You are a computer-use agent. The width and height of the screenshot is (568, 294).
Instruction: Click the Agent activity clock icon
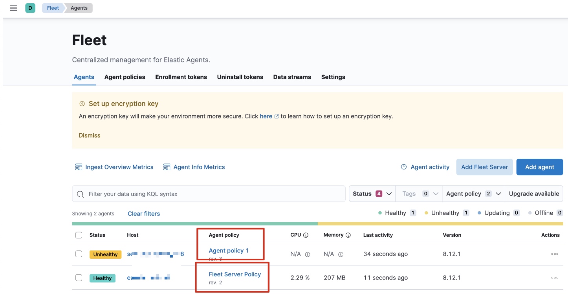[x=404, y=167]
